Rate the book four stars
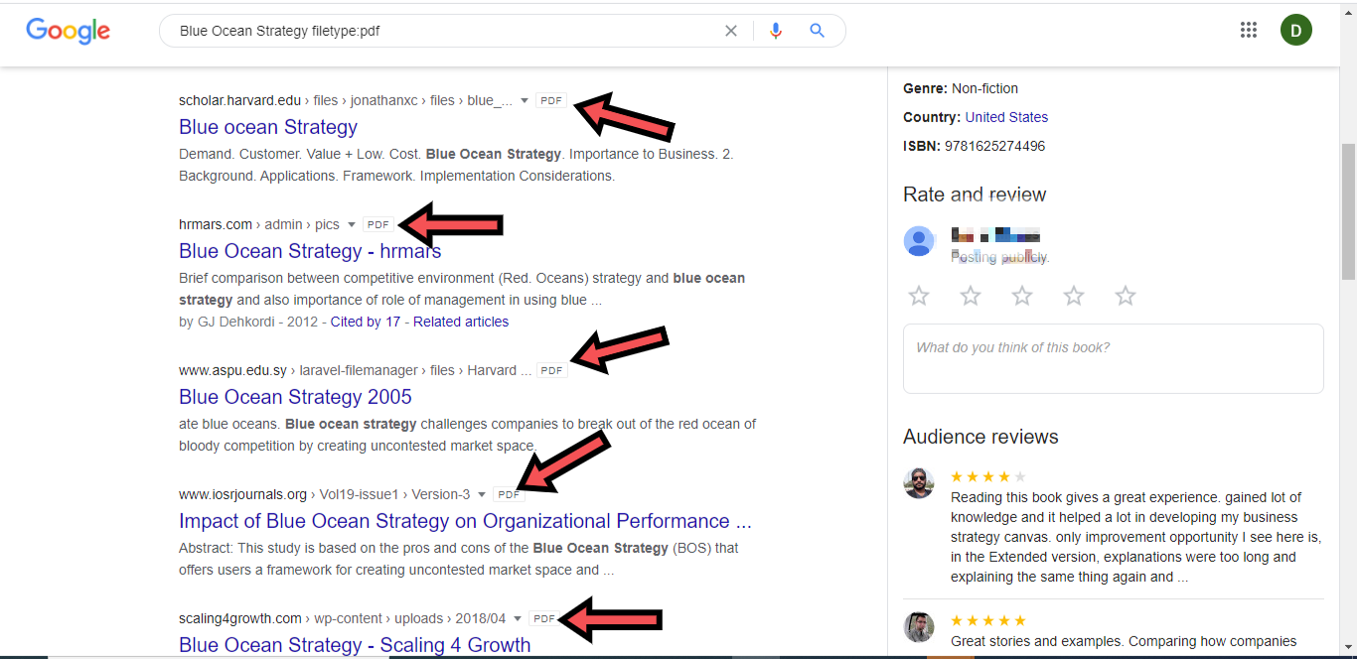The width and height of the screenshot is (1357, 659). [x=1074, y=296]
